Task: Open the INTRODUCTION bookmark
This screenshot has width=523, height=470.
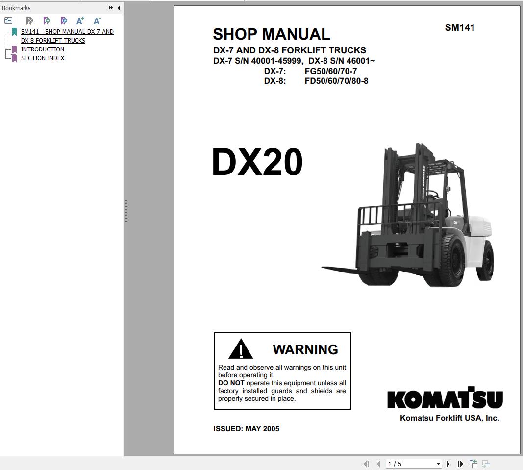Action: [x=42, y=49]
